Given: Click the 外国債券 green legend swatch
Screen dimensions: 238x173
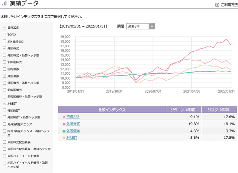Looking at the screenshot, I should (x=64, y=131).
